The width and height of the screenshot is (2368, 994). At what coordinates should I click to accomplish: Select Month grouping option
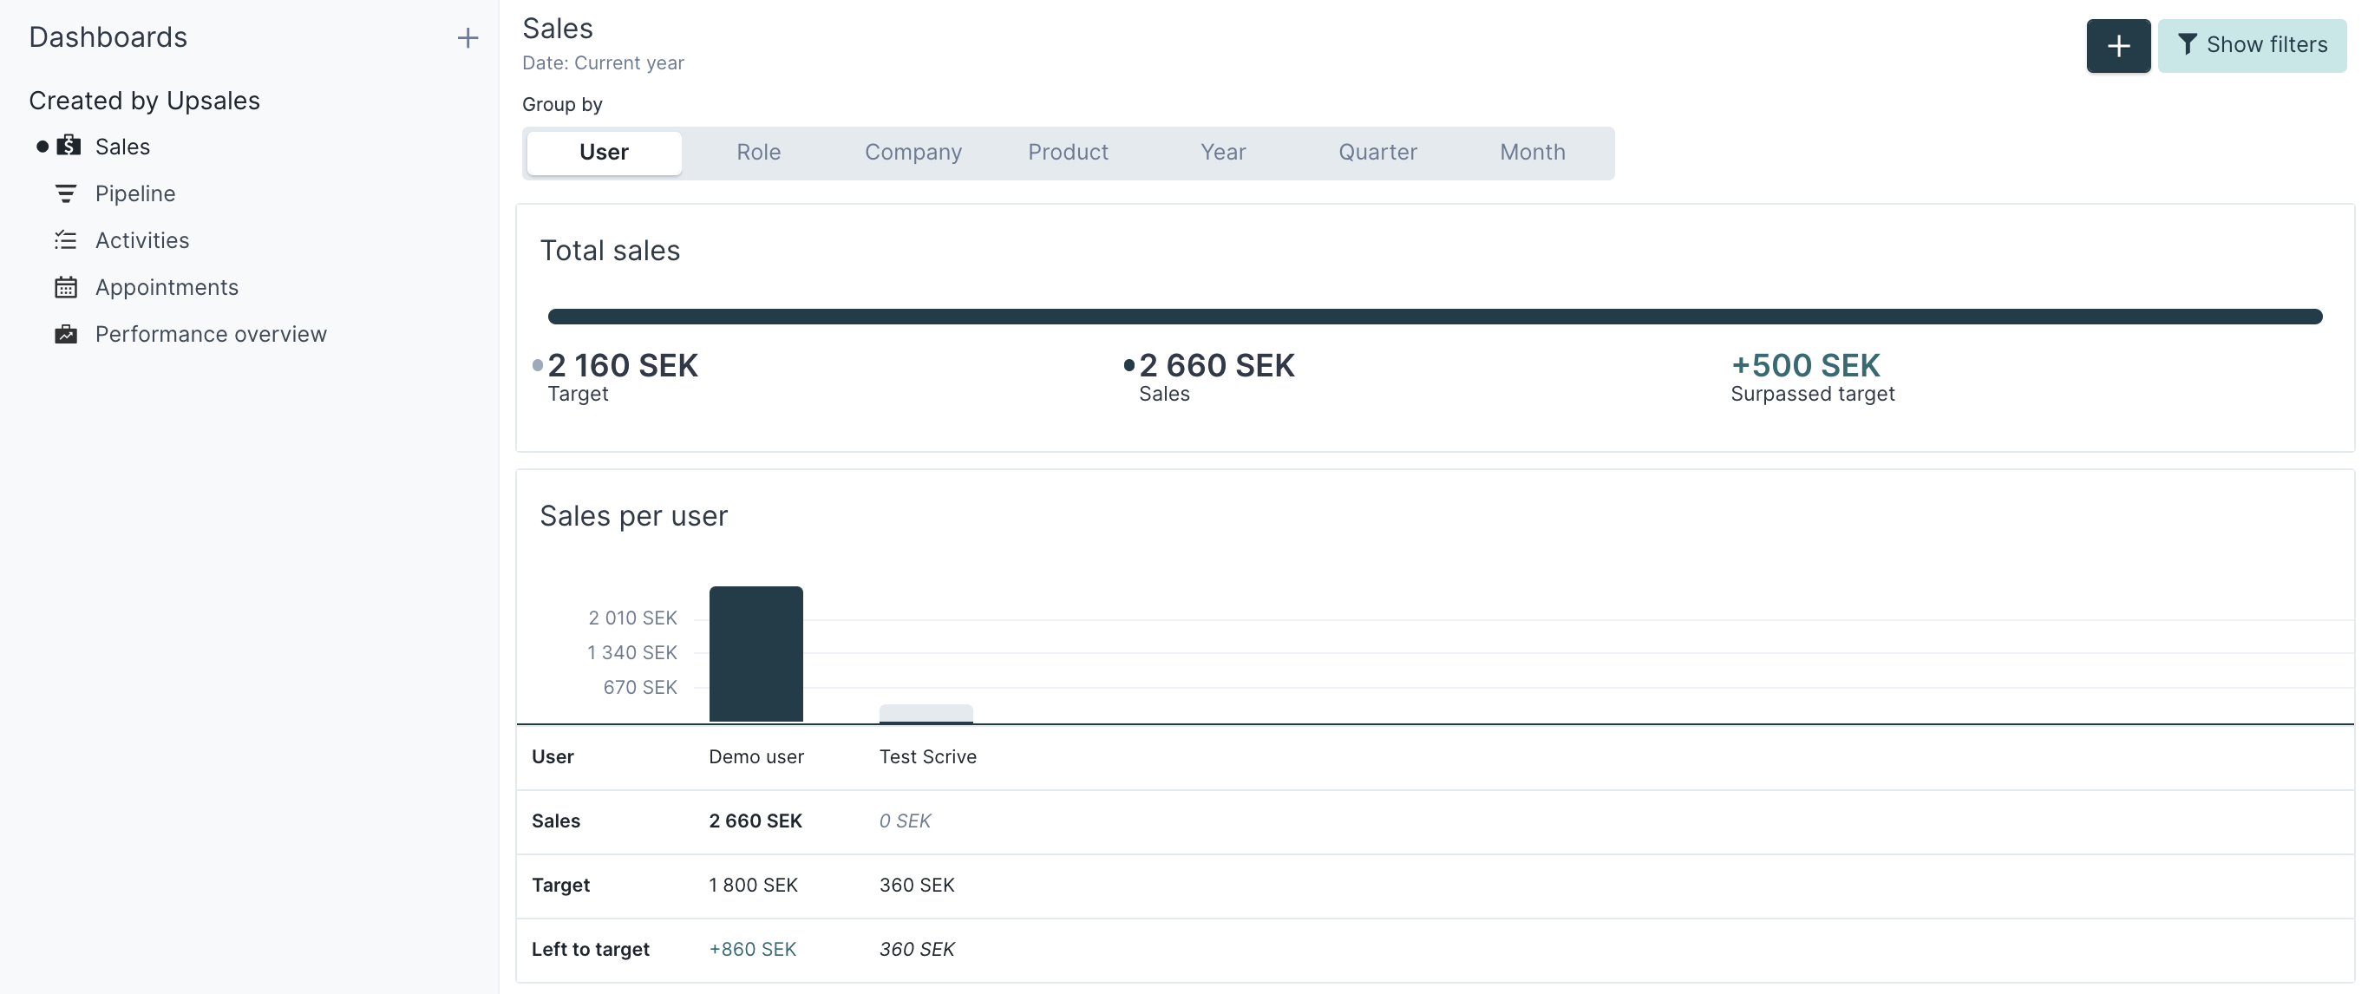coord(1532,152)
